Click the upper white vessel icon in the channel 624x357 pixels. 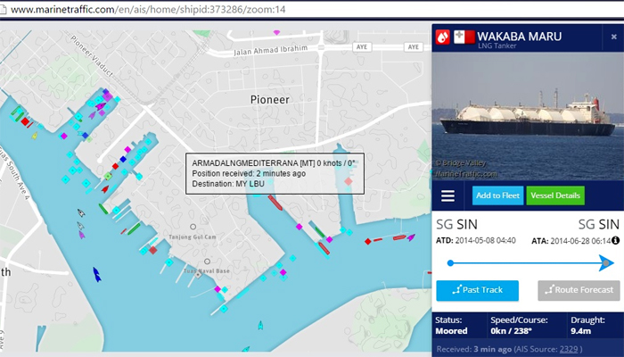[x=81, y=212]
